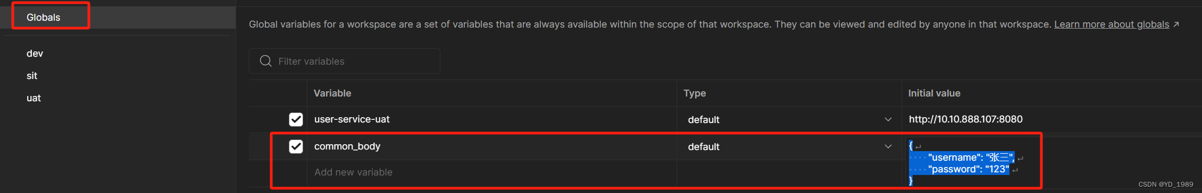Select the user-service-uat variable name cell
The image size is (1202, 193).
pyautogui.click(x=492, y=119)
